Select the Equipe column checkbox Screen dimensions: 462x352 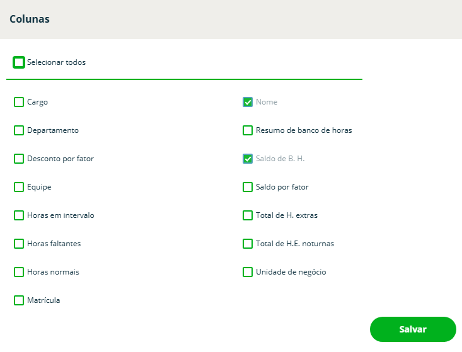19,187
